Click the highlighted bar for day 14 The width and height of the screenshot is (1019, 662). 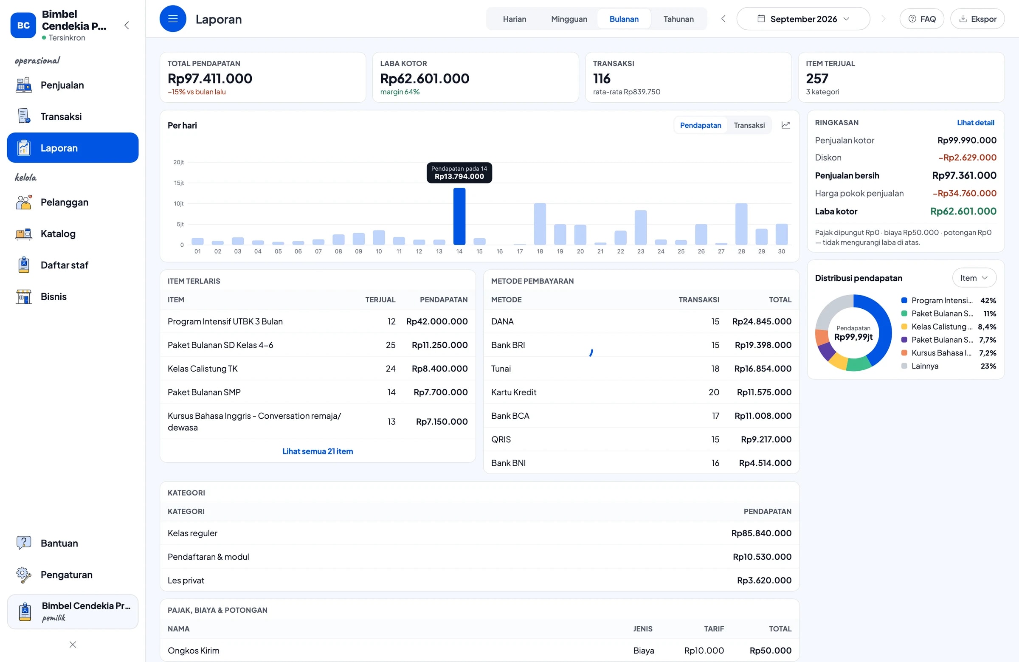click(459, 216)
